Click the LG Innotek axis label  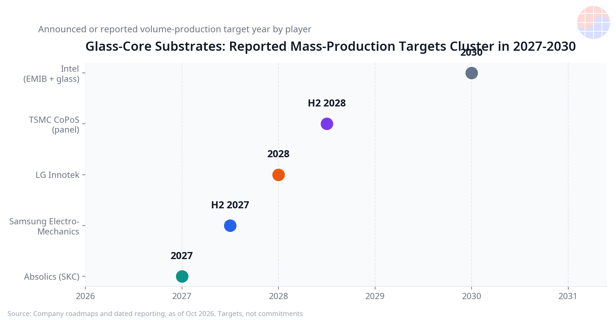tap(58, 175)
